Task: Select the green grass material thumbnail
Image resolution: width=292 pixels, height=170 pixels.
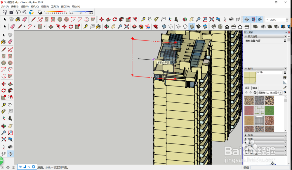Action: 269,111
